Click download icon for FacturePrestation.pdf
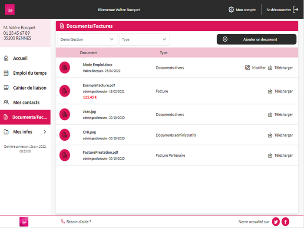The height and width of the screenshot is (228, 304). click(270, 155)
